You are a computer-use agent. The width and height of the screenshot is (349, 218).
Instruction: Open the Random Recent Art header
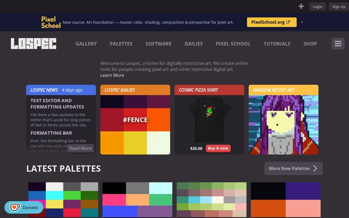pyautogui.click(x=284, y=90)
